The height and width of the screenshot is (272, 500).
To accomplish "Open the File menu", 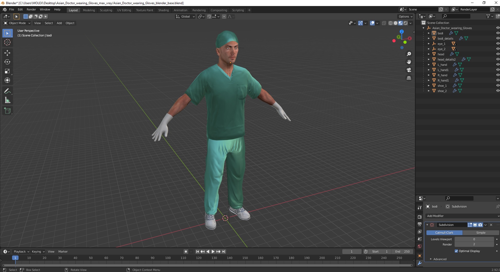I will click(12, 9).
